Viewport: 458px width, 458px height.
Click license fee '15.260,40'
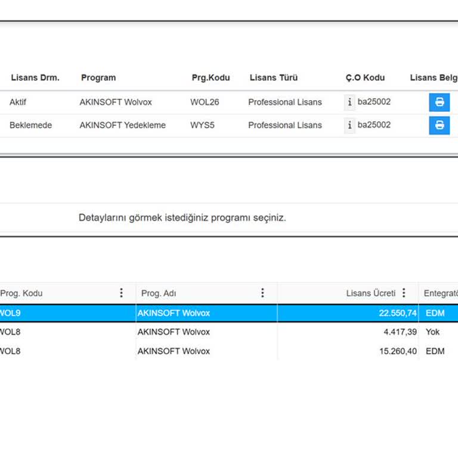398,351
